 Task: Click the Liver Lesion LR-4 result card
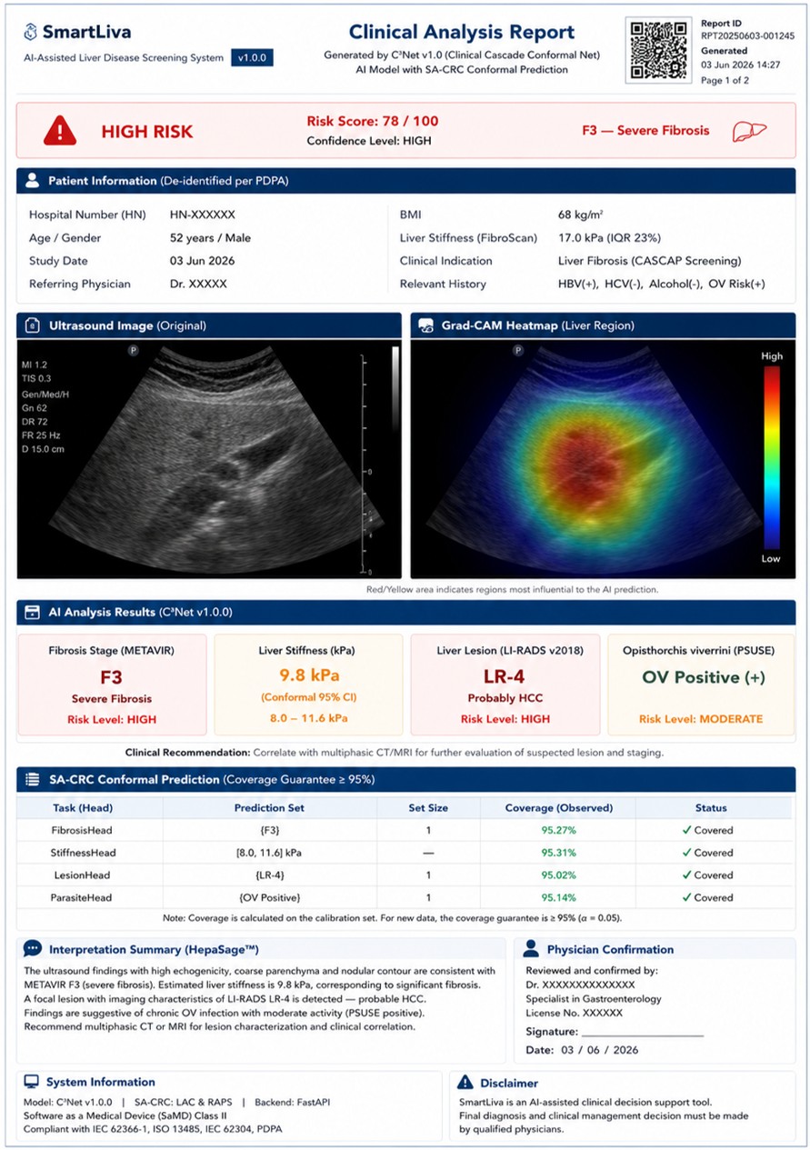point(505,685)
